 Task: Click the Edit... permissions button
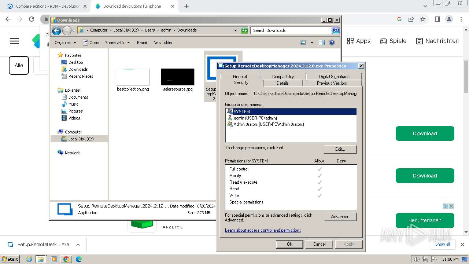pyautogui.click(x=340, y=149)
